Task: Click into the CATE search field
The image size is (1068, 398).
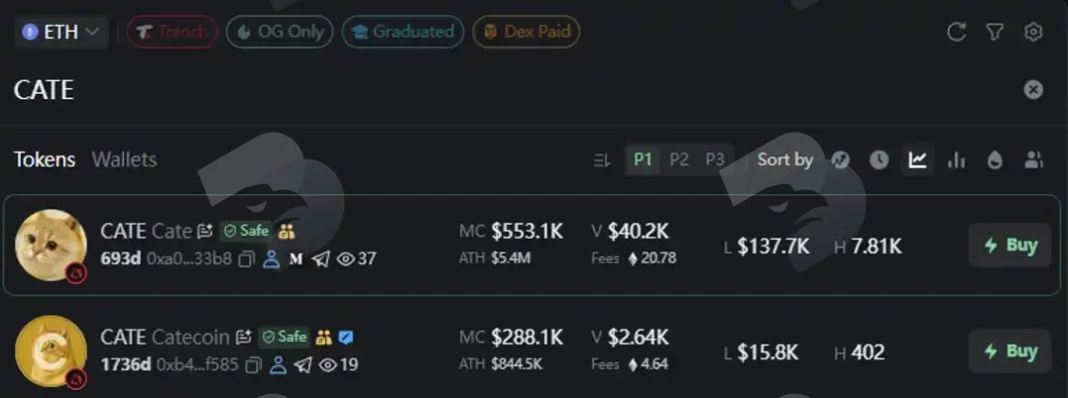Action: (x=511, y=90)
